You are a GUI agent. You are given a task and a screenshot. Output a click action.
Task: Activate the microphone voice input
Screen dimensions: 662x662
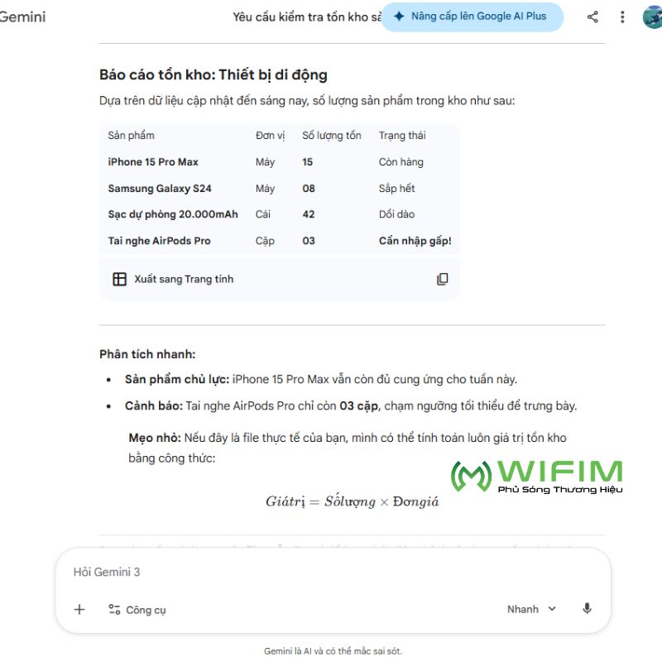point(587,609)
